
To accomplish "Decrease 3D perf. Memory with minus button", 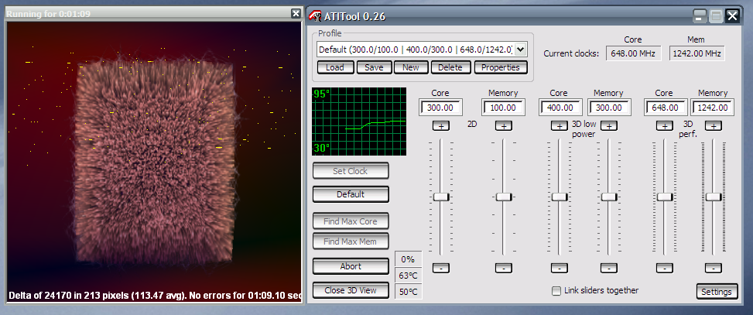I will [x=713, y=268].
